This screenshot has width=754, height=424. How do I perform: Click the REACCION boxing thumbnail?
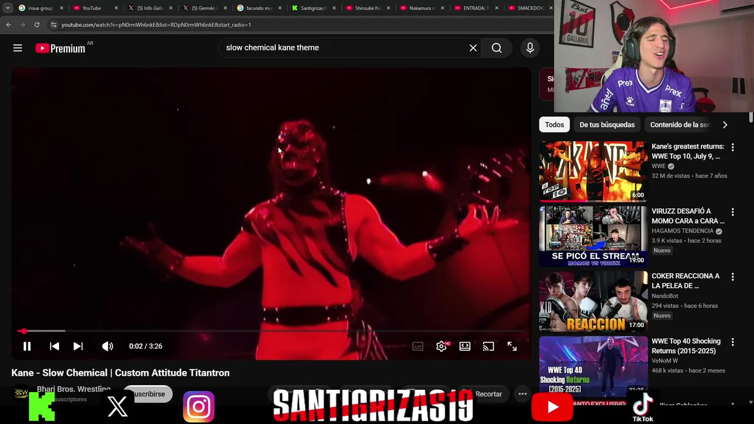point(593,301)
